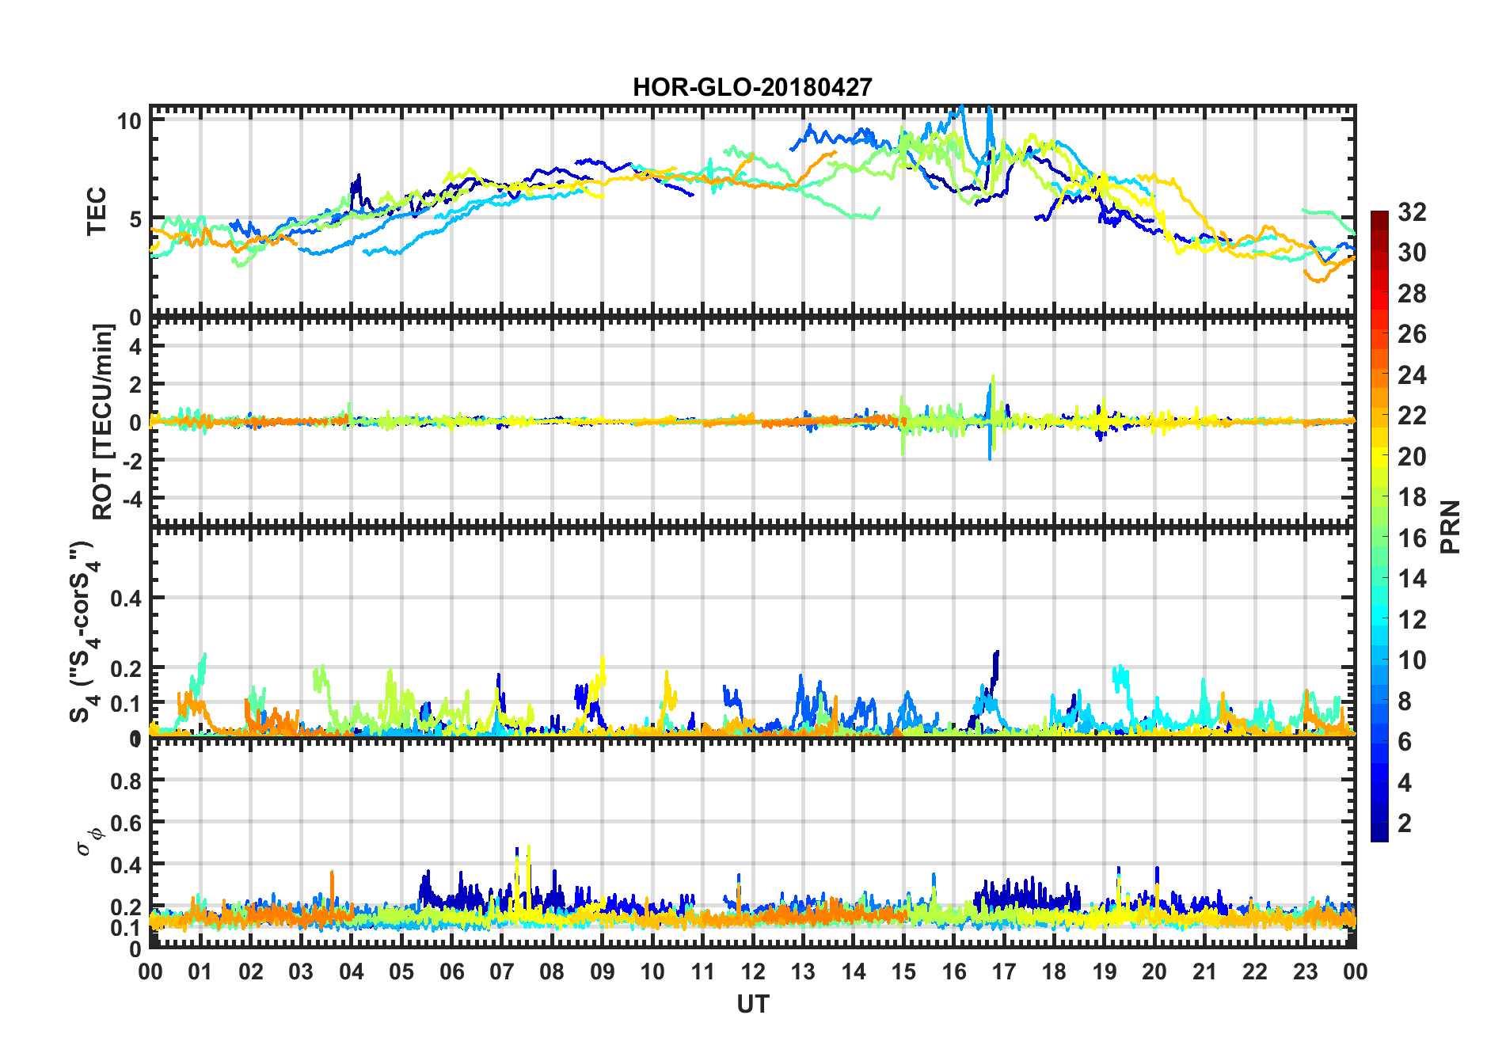Image resolution: width=1506 pixels, height=1053 pixels.
Task: Click S4 axis tick label 0.4
Action: tap(126, 599)
